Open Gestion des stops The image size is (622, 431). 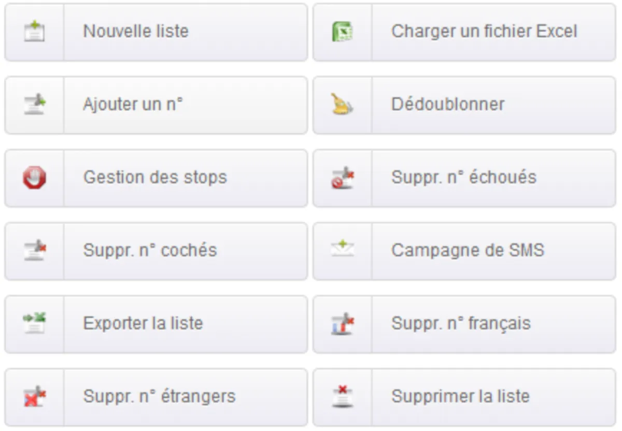pyautogui.click(x=155, y=178)
